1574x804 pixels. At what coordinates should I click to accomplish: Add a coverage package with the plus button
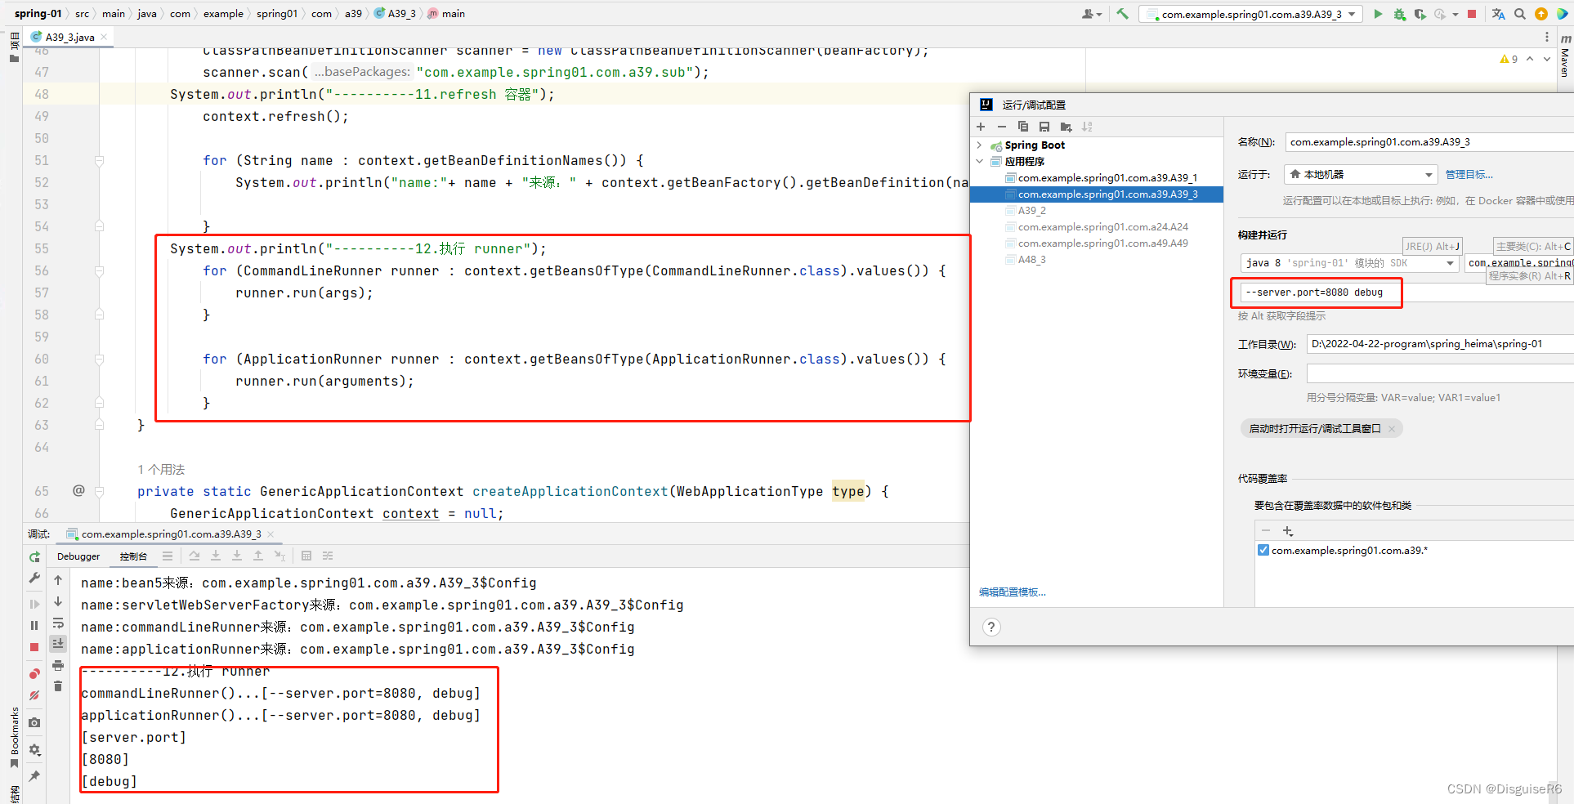[x=1288, y=531]
